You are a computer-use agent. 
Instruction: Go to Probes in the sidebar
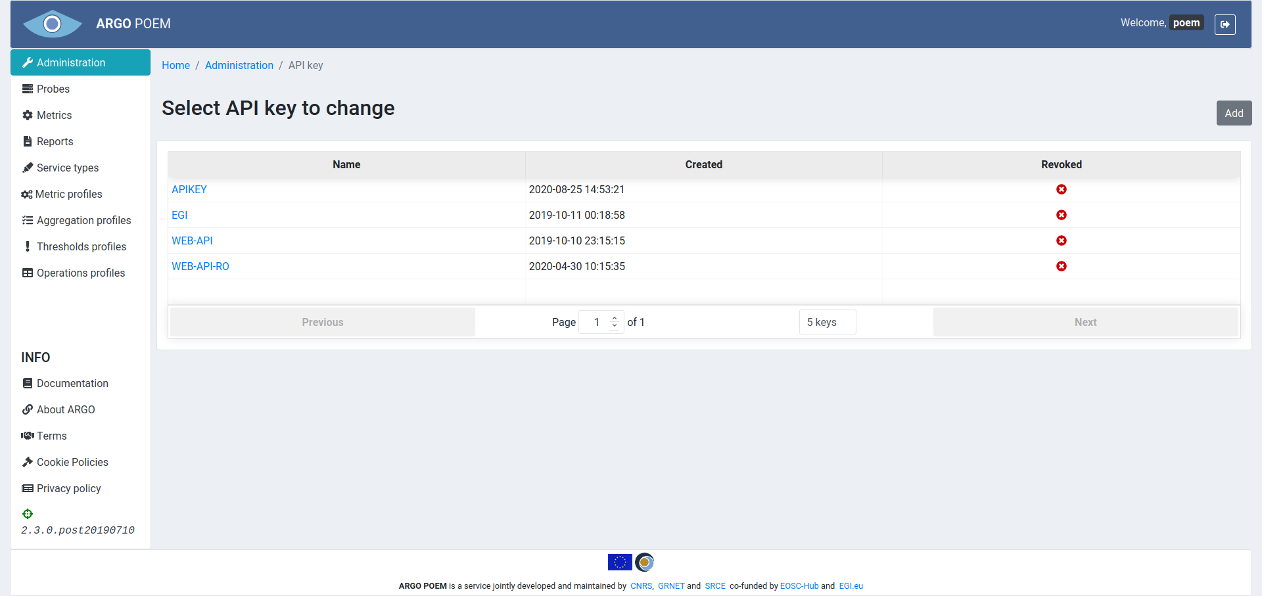tap(53, 89)
